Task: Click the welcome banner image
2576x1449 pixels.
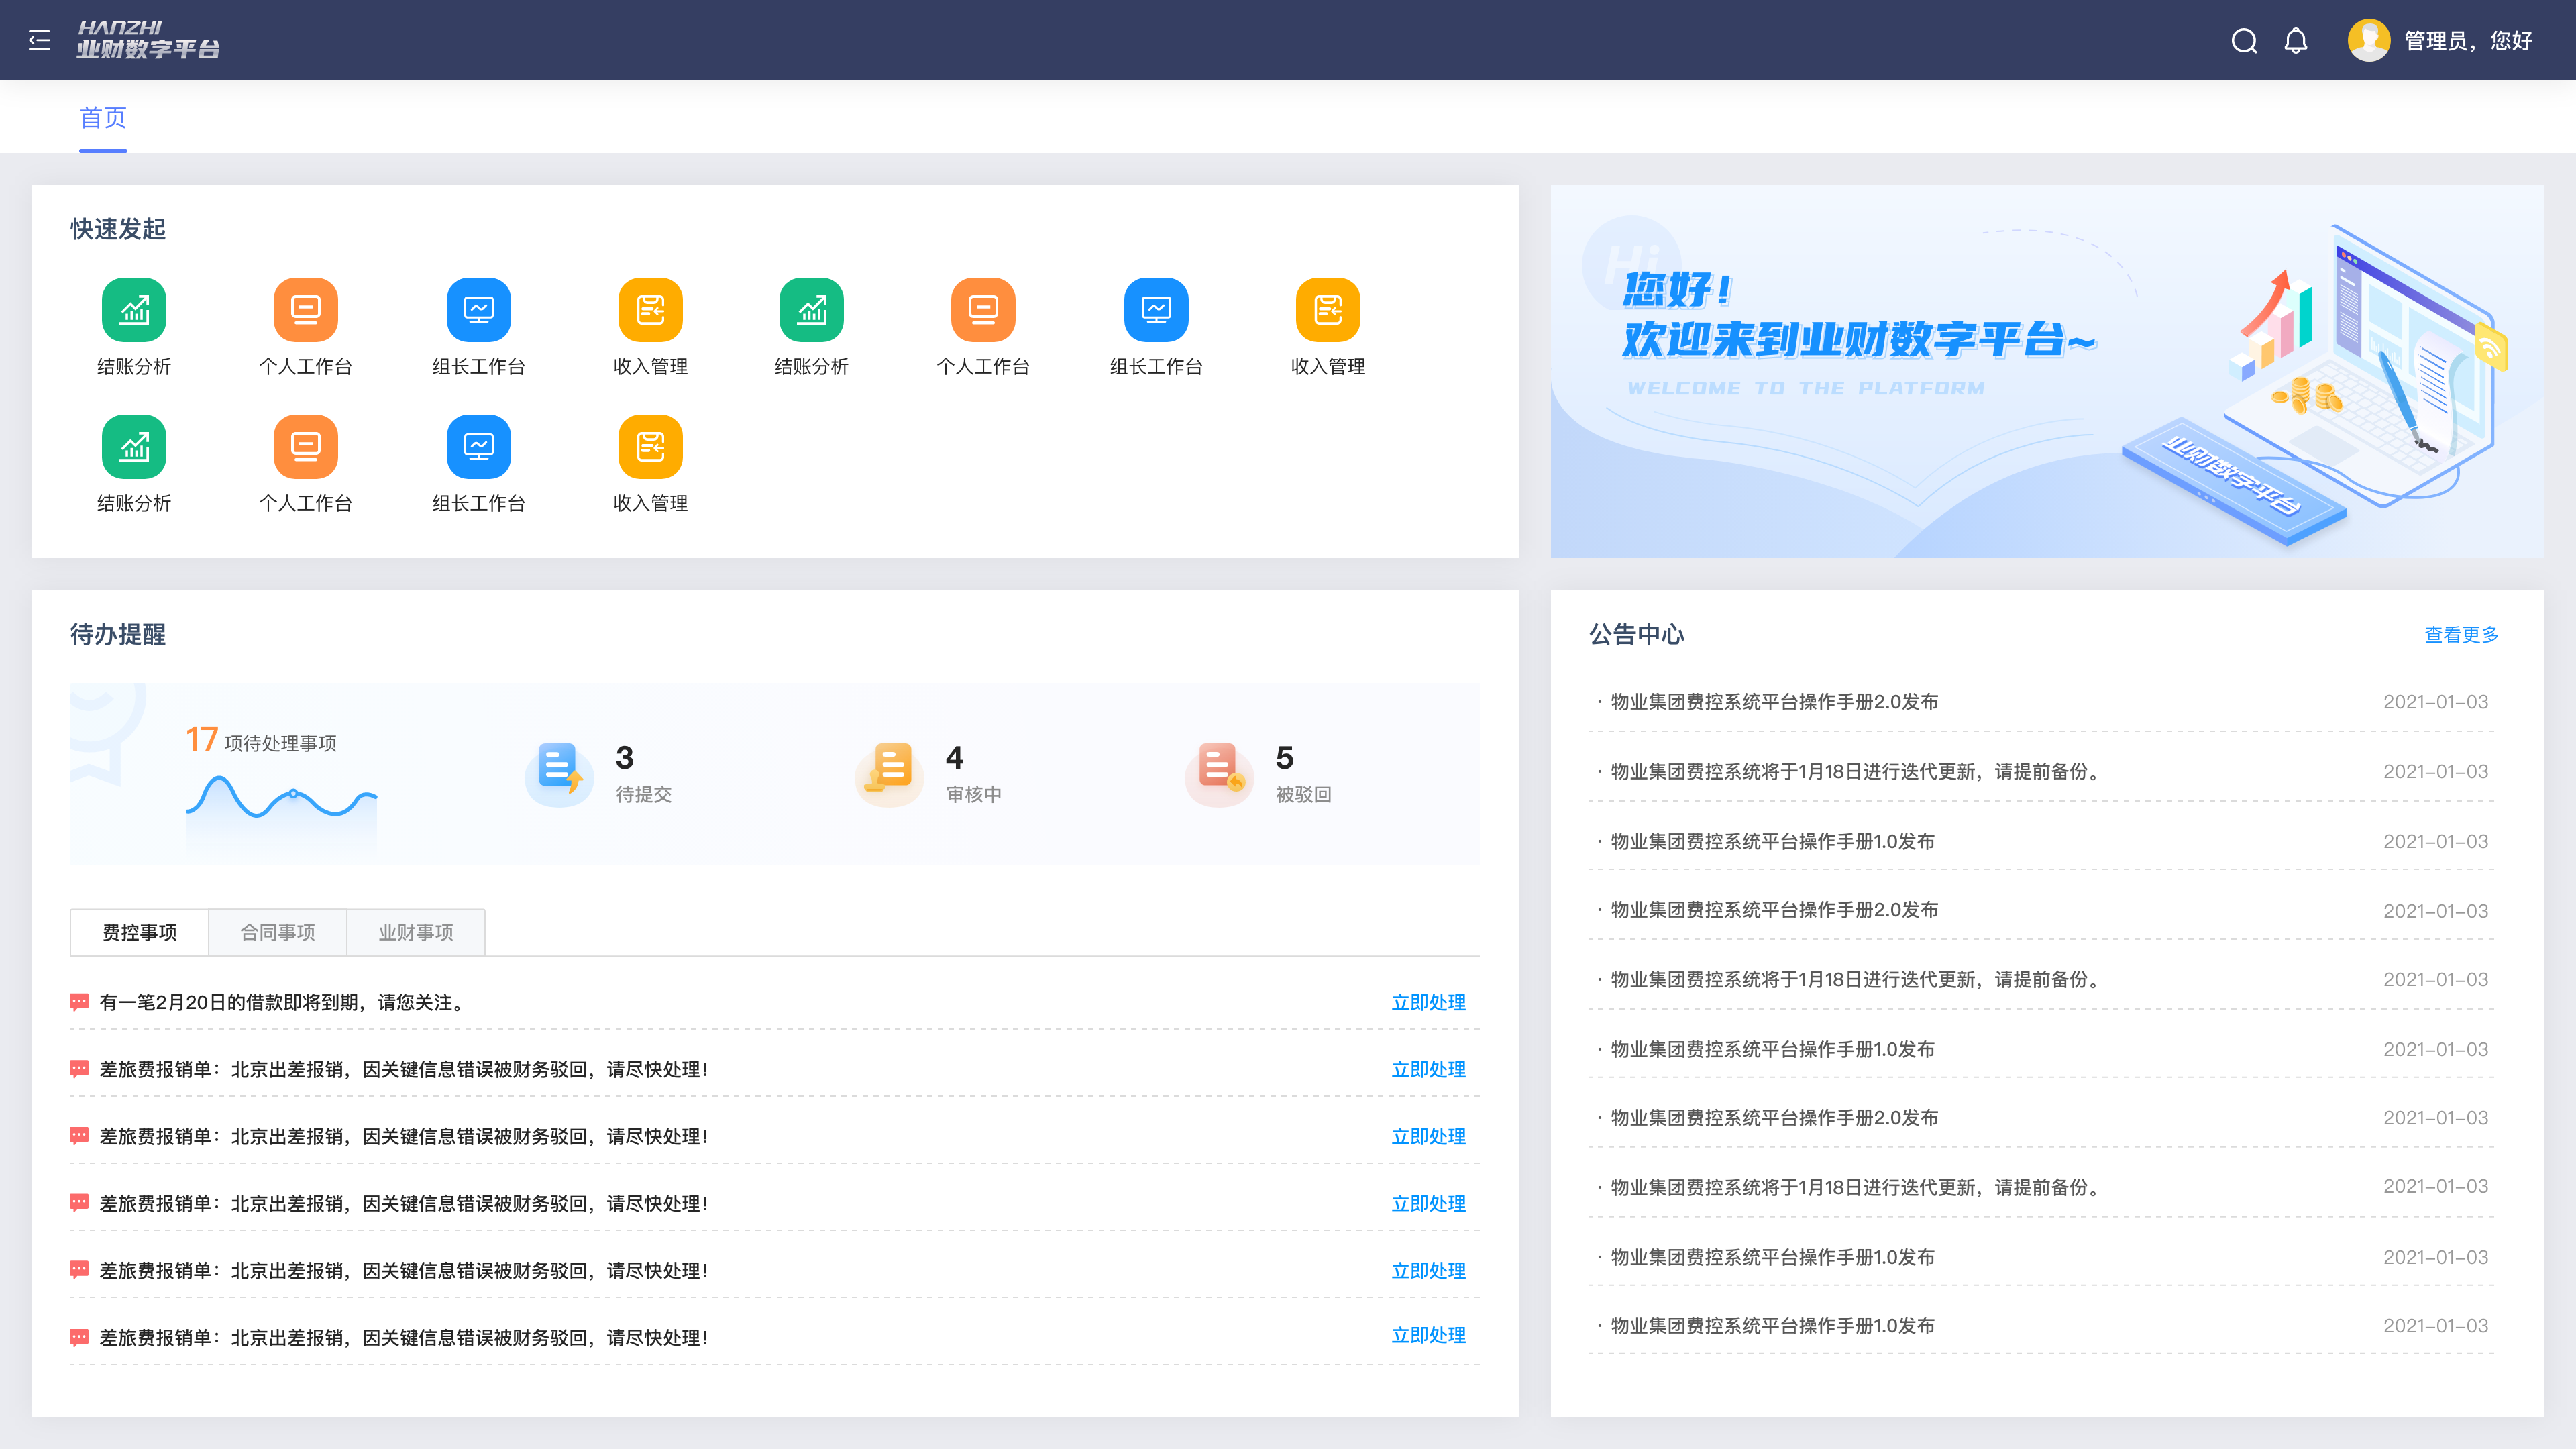Action: click(2046, 371)
